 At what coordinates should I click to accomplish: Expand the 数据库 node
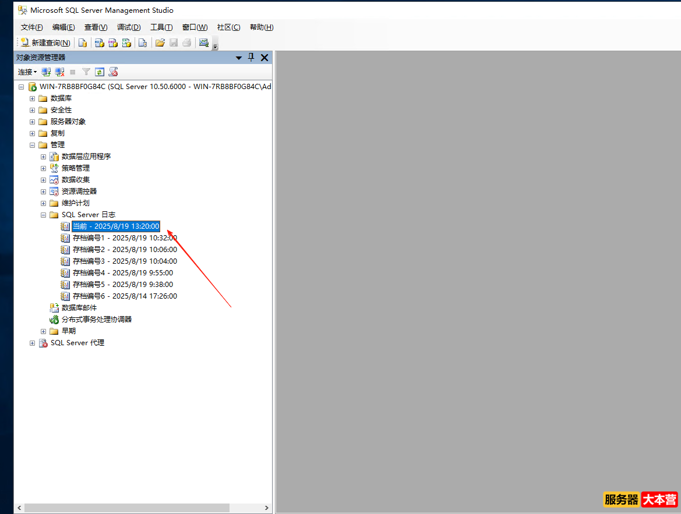pos(32,98)
